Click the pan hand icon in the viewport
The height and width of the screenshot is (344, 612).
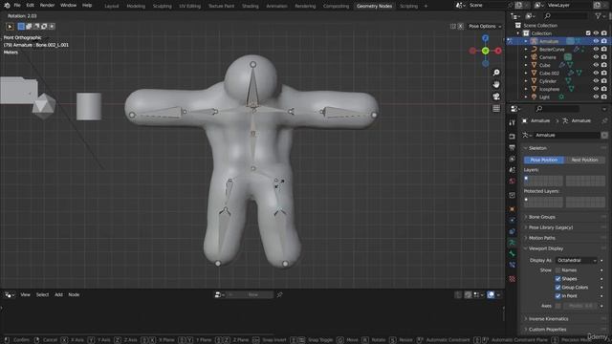[x=496, y=84]
